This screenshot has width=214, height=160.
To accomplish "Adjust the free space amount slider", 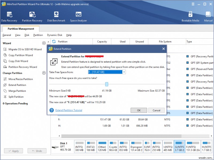I will coord(107,84).
